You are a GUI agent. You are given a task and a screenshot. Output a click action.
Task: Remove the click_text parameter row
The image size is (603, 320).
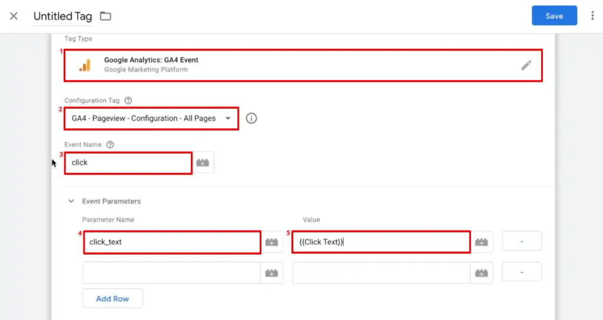pos(522,241)
